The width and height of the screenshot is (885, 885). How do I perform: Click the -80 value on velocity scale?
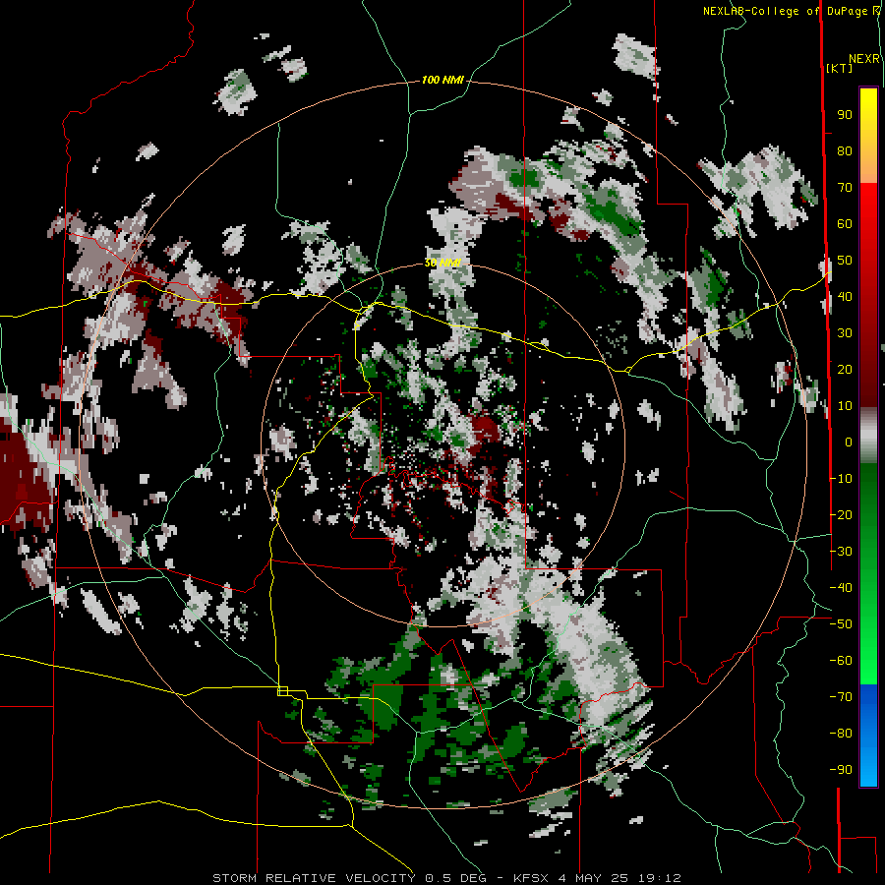[841, 734]
